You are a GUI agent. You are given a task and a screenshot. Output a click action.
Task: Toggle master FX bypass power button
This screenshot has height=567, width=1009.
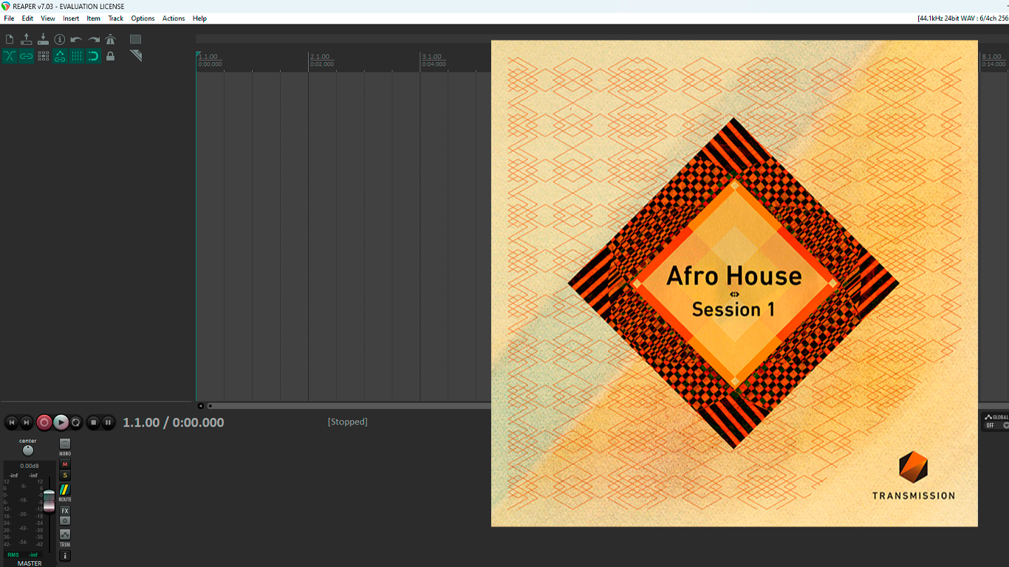(x=65, y=520)
